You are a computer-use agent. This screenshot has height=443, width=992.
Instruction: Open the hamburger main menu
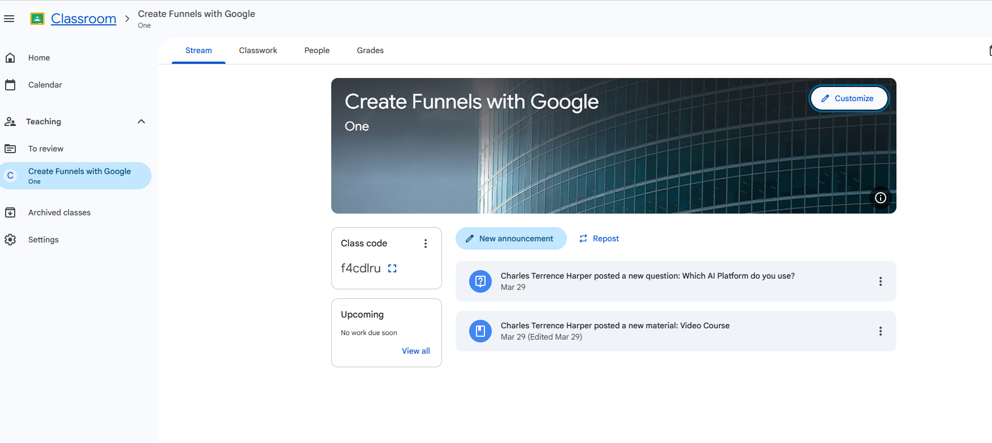pos(9,19)
